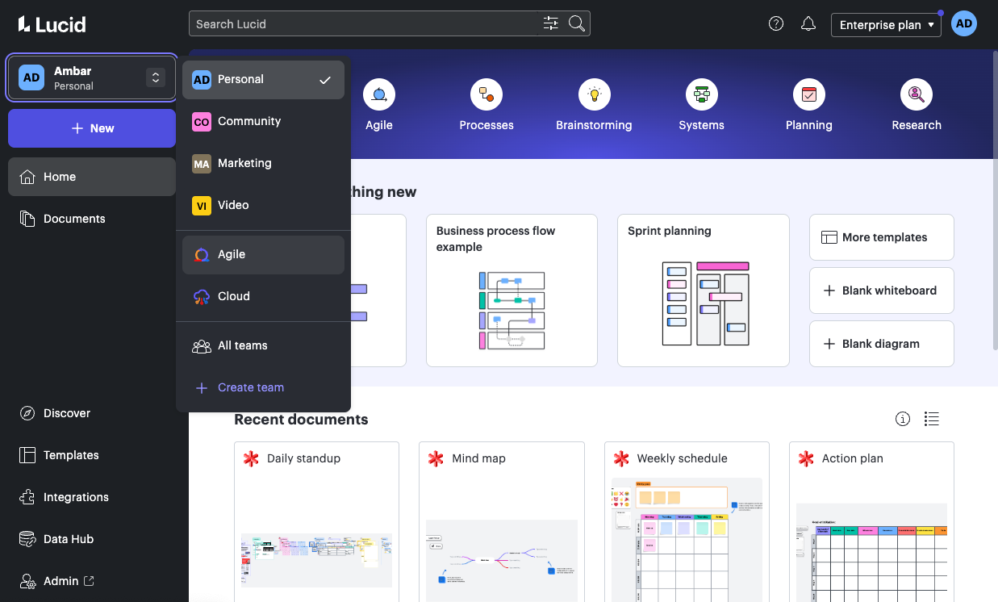Select the Research category icon

click(x=917, y=95)
